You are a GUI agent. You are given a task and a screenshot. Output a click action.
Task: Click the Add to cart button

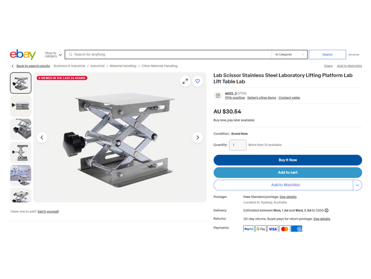point(287,173)
